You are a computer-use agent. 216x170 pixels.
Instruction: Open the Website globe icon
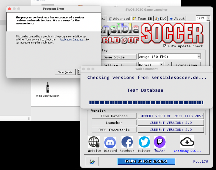pyautogui.click(x=94, y=142)
